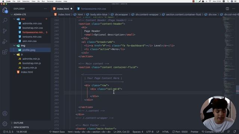This screenshot has width=239, height=134.
Task: Open the Selection menu
Action: coord(26,1)
